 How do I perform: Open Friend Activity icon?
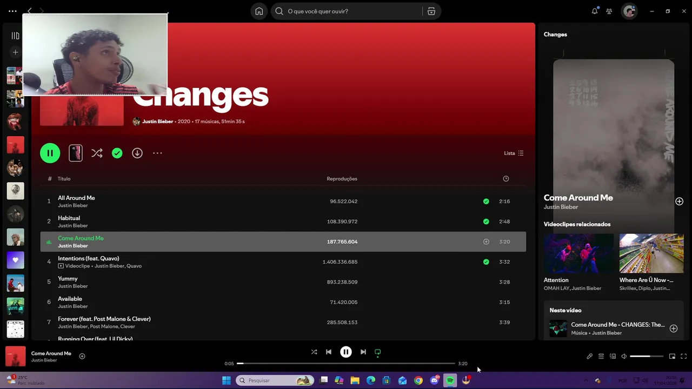point(609,11)
